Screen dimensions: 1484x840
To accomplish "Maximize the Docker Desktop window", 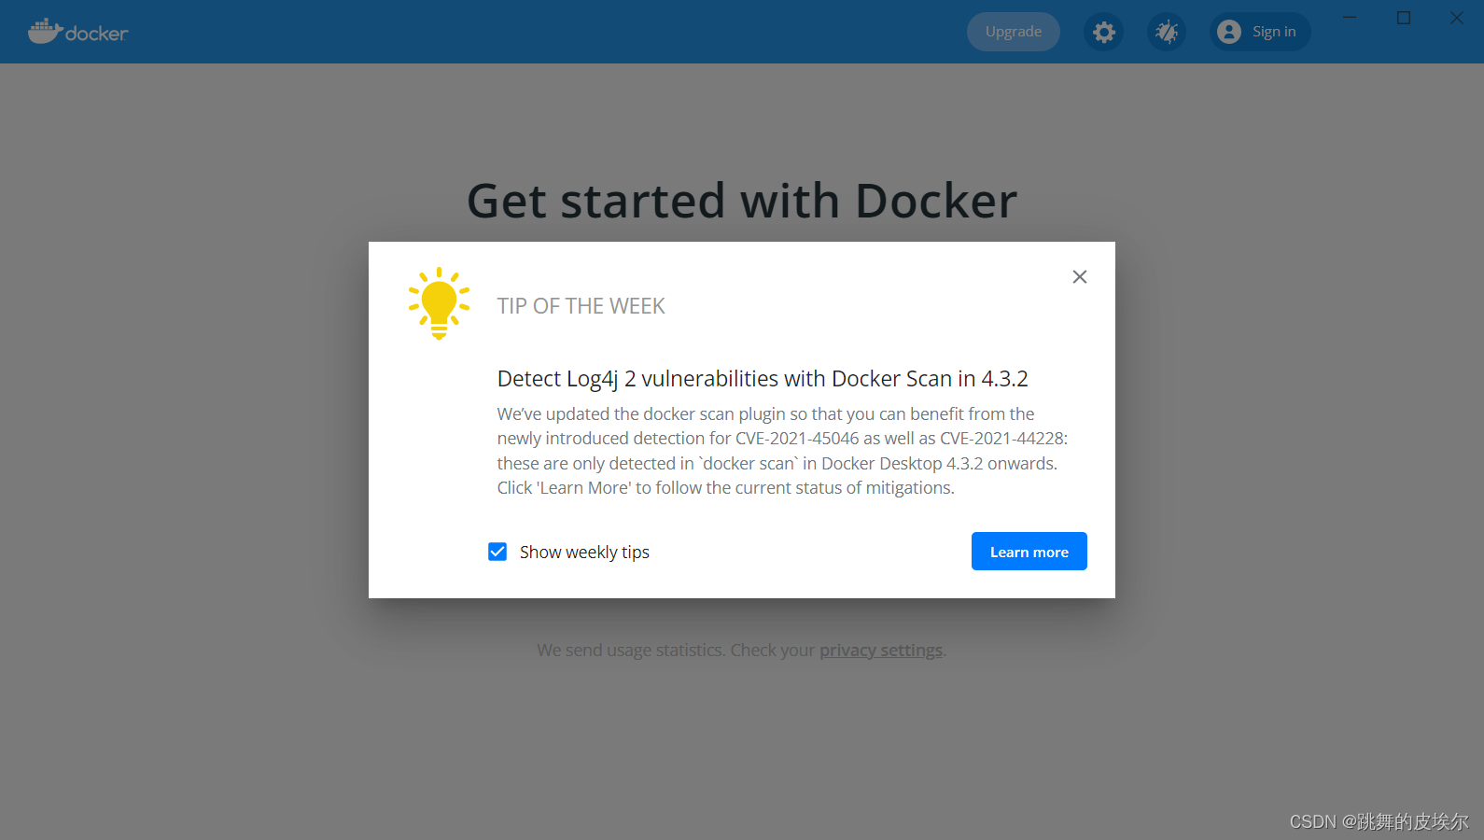I will [1404, 18].
